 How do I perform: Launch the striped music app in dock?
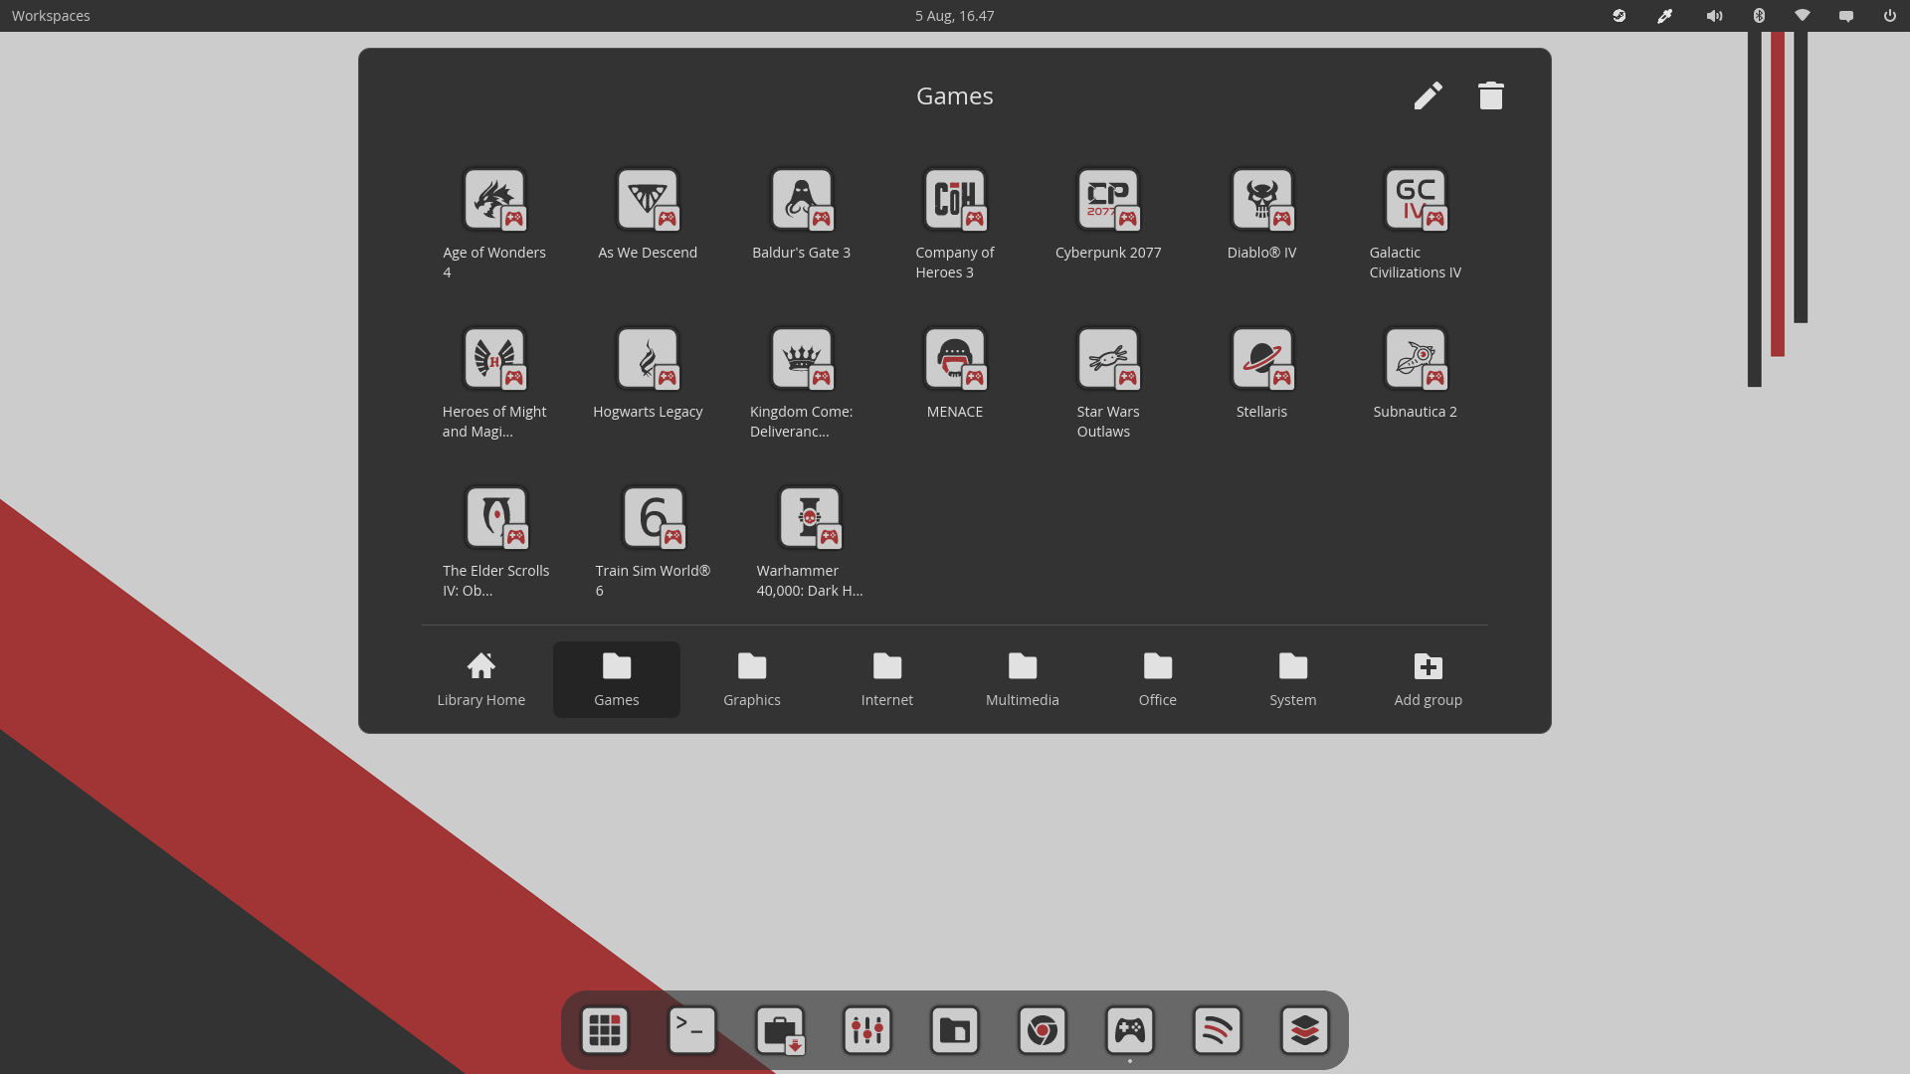click(1218, 1030)
